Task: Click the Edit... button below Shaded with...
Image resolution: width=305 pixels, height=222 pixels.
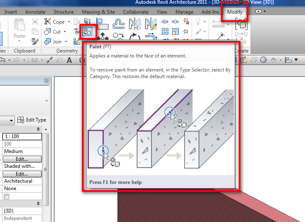Action: click(22, 174)
